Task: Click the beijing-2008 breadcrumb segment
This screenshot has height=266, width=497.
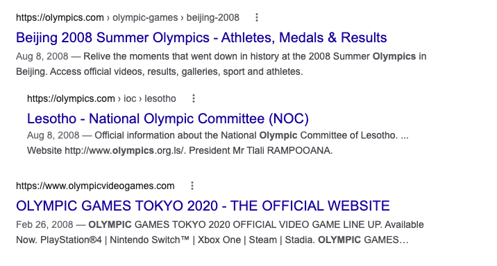Action: click(x=212, y=17)
